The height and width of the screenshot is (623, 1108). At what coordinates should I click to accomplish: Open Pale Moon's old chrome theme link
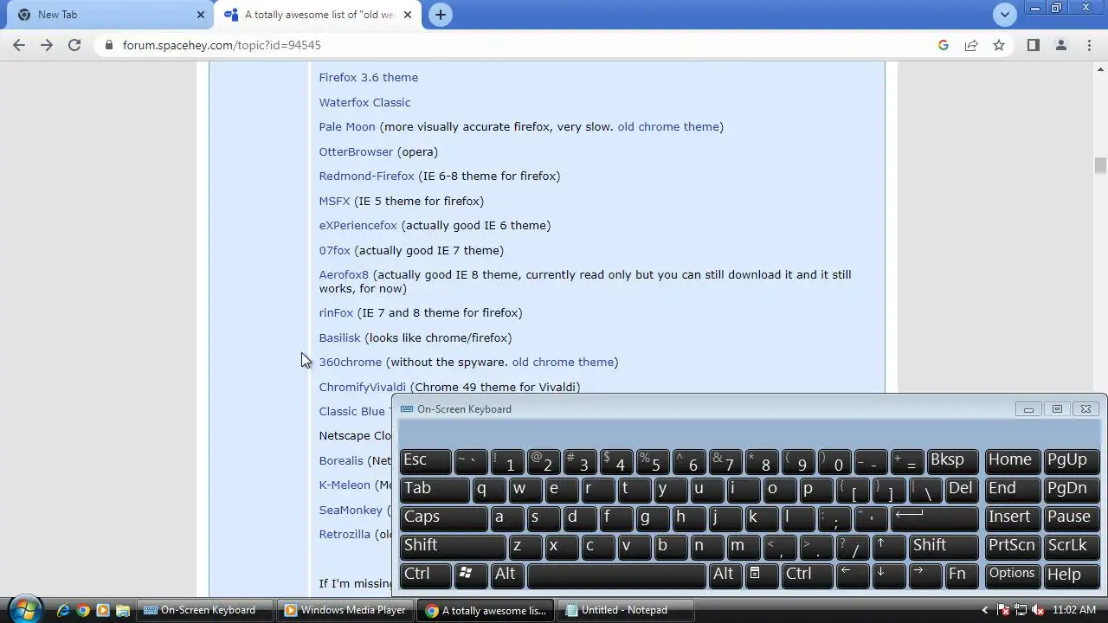pos(668,126)
